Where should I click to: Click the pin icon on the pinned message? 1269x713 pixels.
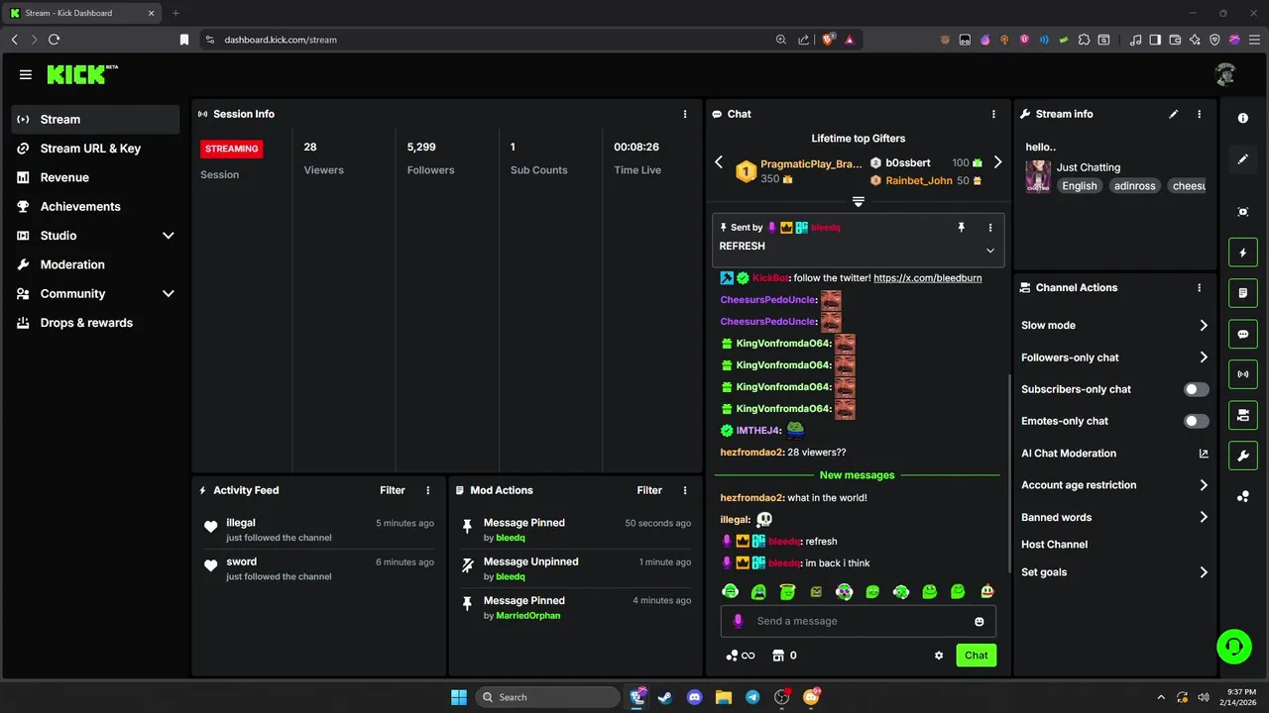(x=961, y=228)
